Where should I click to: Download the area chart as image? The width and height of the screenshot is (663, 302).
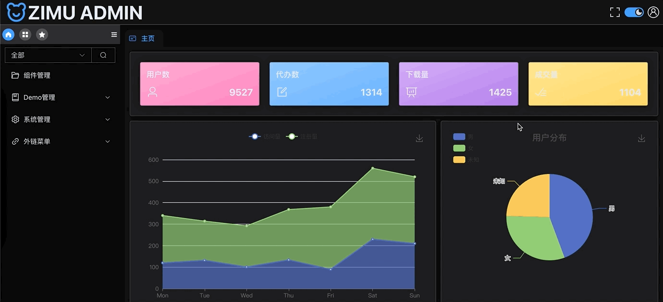click(419, 138)
